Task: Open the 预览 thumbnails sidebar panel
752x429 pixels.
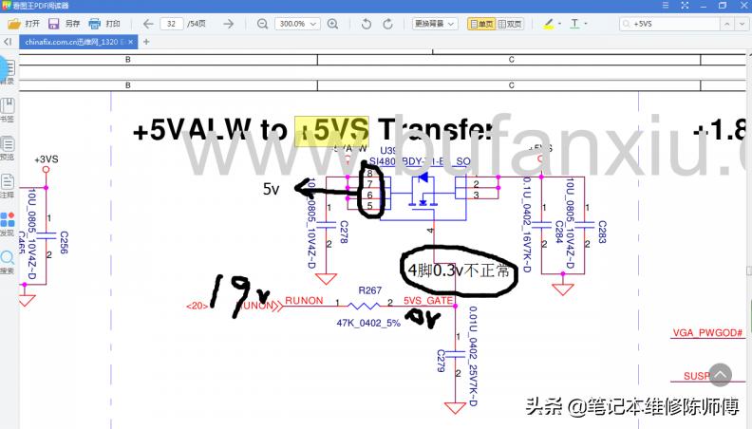Action: [x=8, y=148]
